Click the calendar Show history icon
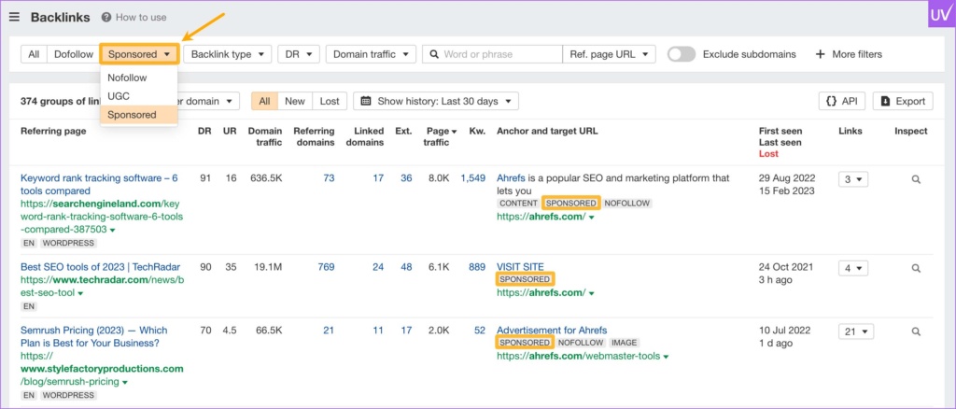 [x=364, y=101]
